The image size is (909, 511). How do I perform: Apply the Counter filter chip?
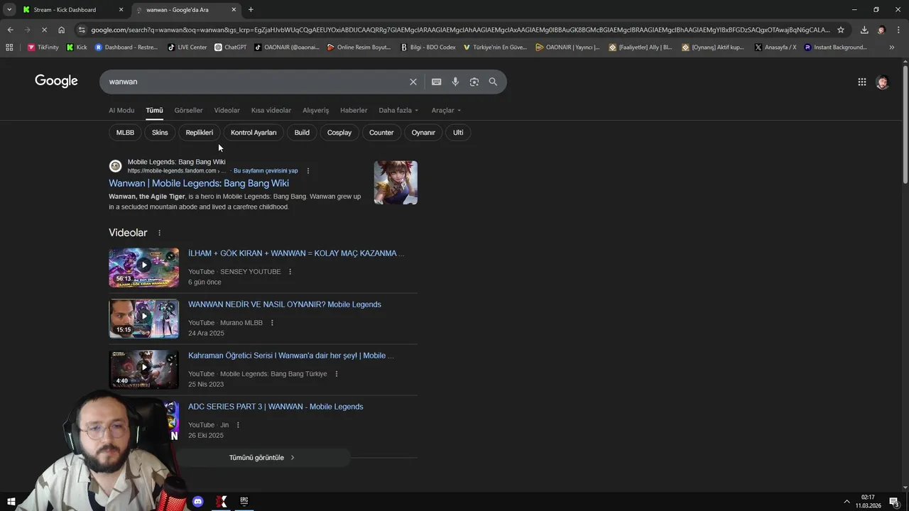click(x=381, y=133)
